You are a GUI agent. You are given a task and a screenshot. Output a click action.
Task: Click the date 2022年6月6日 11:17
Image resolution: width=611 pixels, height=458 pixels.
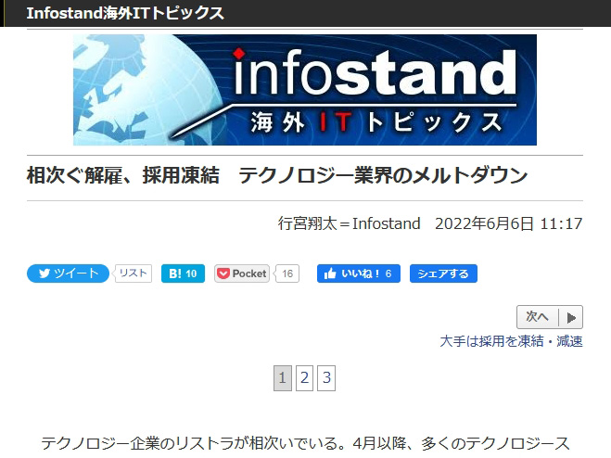tap(508, 223)
